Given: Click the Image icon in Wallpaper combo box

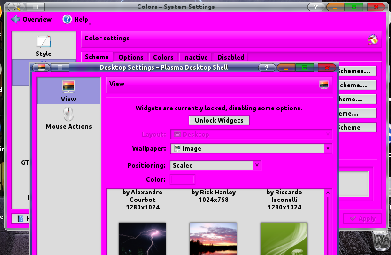Looking at the screenshot, I should click(177, 148).
